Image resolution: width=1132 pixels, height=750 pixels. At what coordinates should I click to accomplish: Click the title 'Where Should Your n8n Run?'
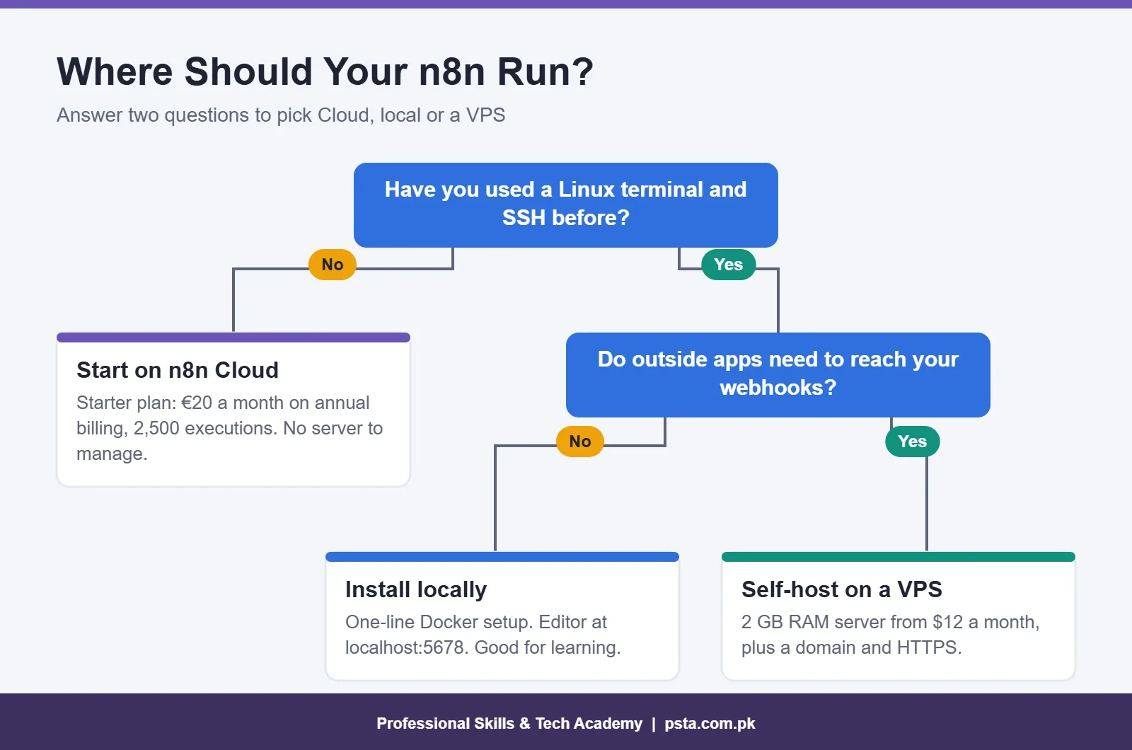[325, 71]
